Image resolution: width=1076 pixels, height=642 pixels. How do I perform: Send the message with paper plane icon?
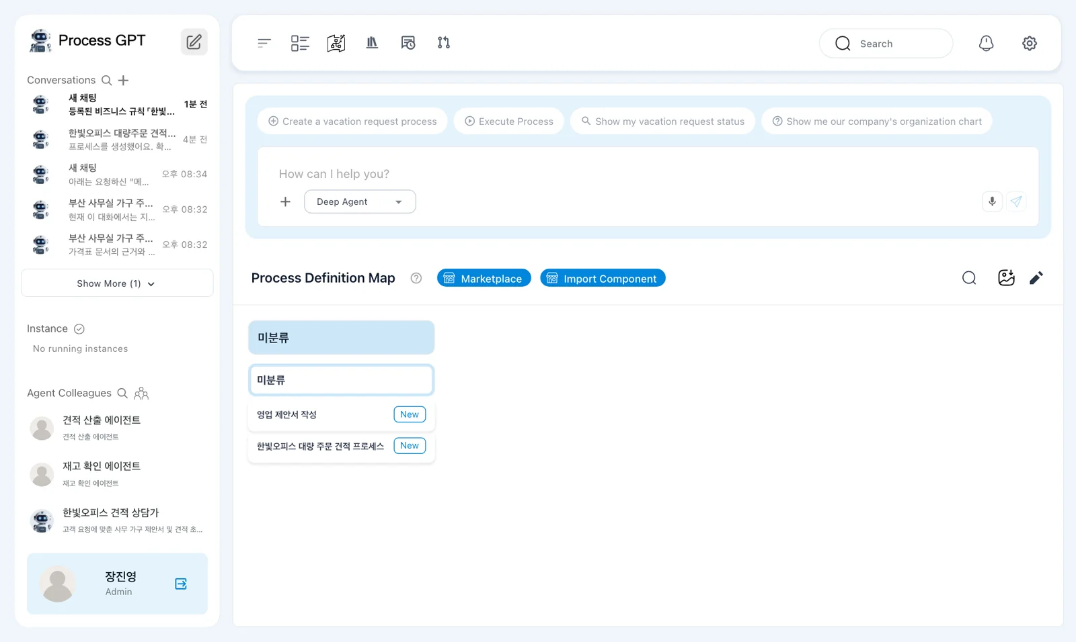coord(1016,201)
